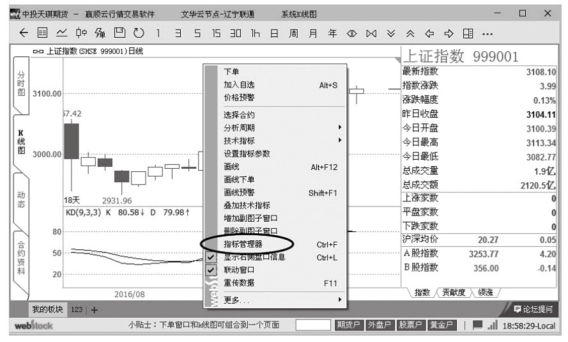Refresh data with the circular arrow icon
This screenshot has height=342, width=568.
(x=139, y=33)
